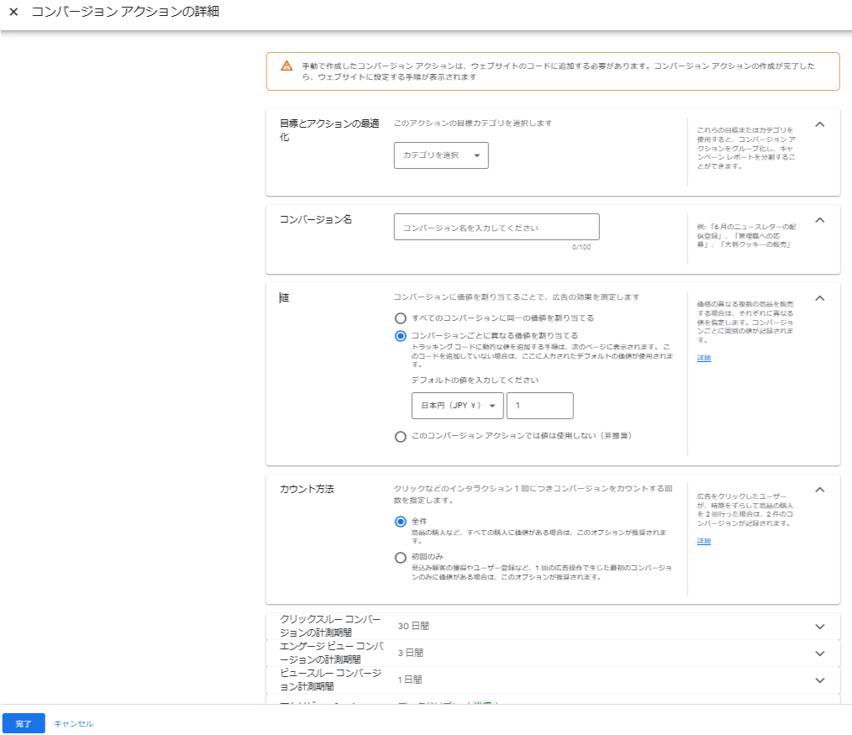Image resolution: width=852 pixels, height=735 pixels.
Task: Collapse the 値 section with chevron
Action: coord(820,298)
